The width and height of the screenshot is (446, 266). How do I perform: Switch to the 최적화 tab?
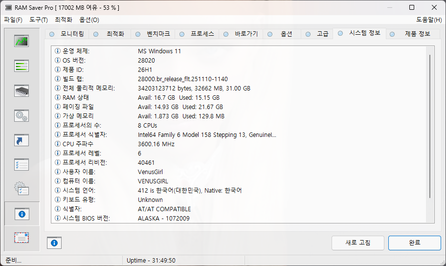(111, 34)
